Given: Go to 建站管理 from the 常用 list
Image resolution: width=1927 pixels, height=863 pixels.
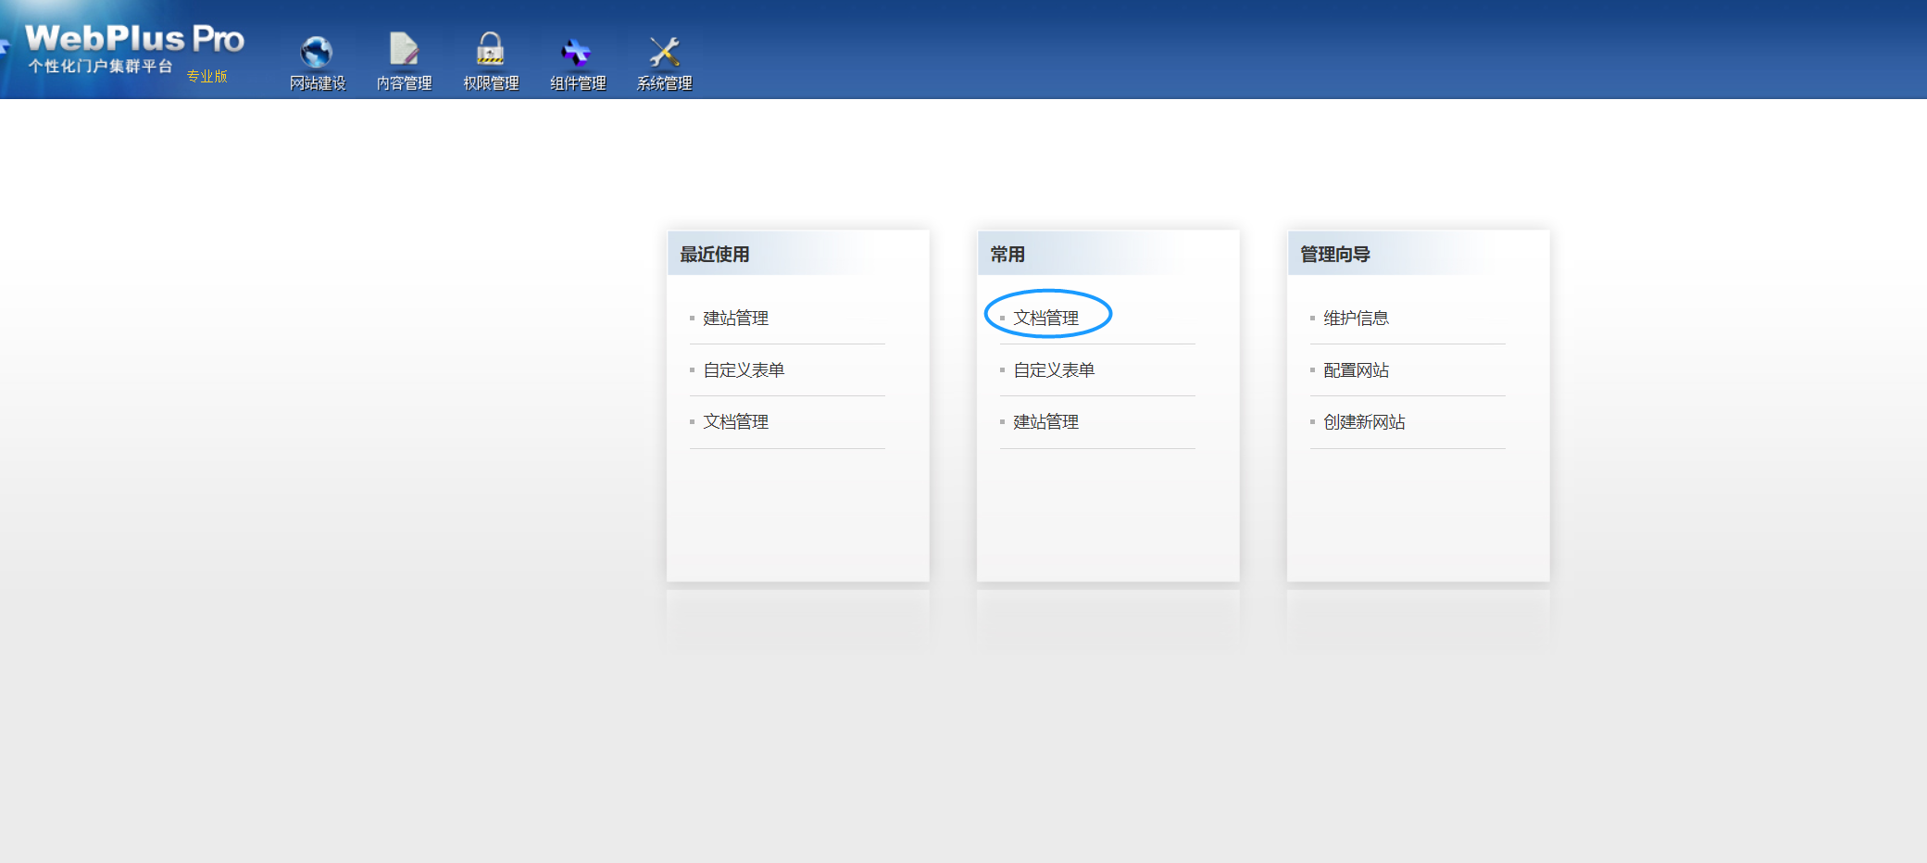Looking at the screenshot, I should pos(1045,422).
